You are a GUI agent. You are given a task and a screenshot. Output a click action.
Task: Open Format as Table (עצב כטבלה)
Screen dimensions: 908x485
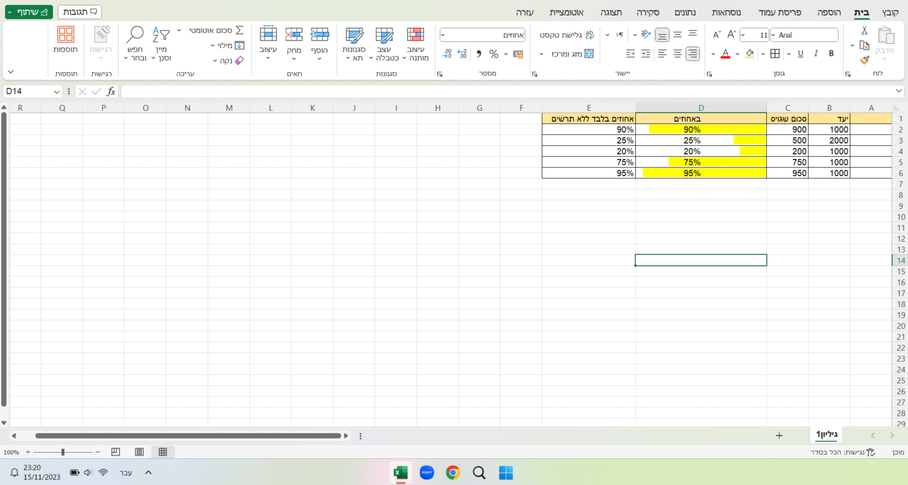pos(384,44)
